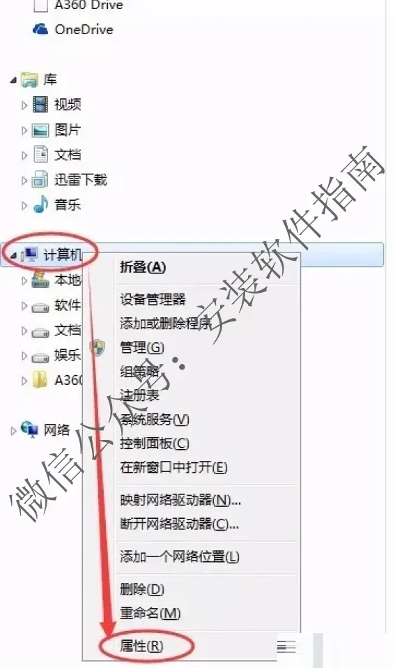Choose 重命名(M) in the context menu
Screen dimensions: 395x668
[x=150, y=614]
